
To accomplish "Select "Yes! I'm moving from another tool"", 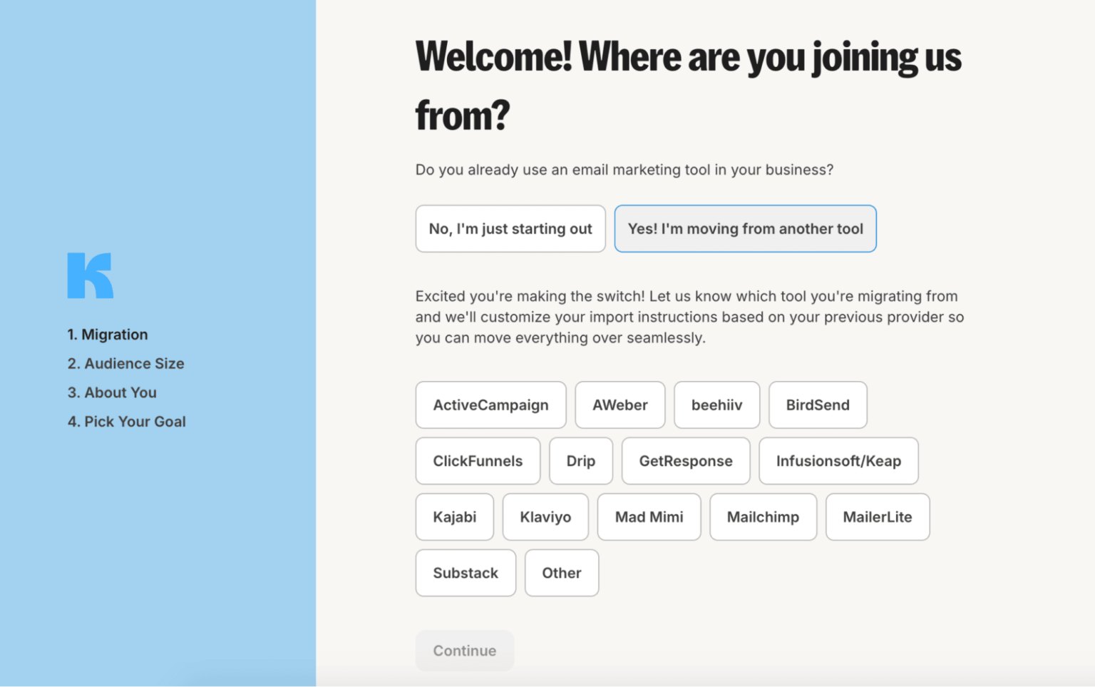I will (x=745, y=228).
